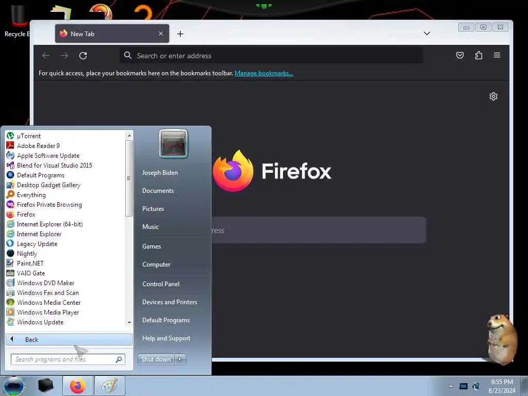The image size is (528, 396).
Task: Open Windows DVD Maker
Action: [x=45, y=283]
